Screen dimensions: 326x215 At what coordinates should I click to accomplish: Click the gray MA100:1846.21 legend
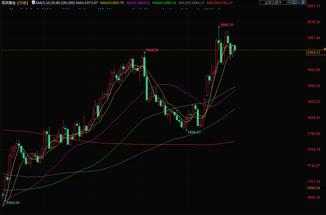click(x=191, y=3)
